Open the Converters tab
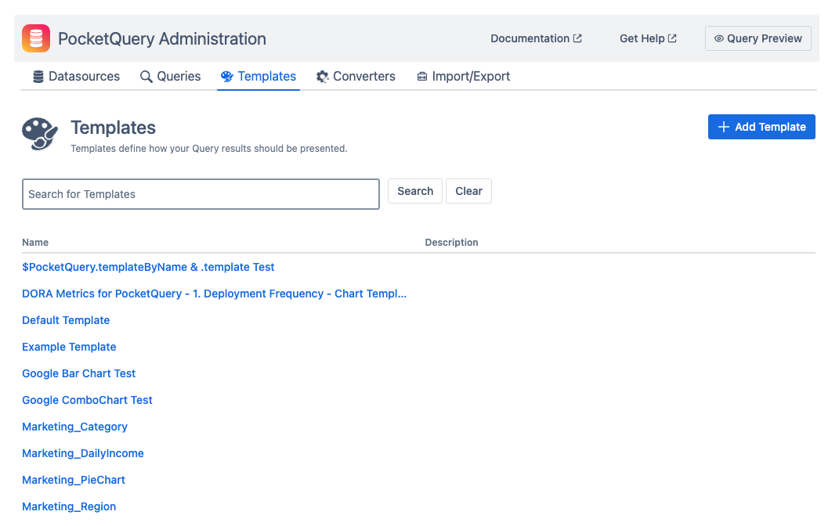839x526 pixels. [x=363, y=76]
